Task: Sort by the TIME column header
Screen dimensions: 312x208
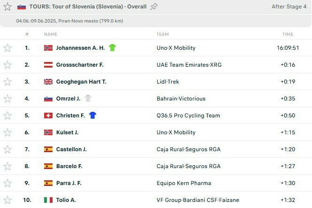Action: 288,34
